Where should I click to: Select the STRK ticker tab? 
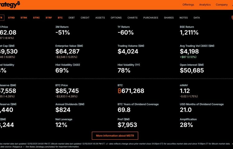coord(24,18)
